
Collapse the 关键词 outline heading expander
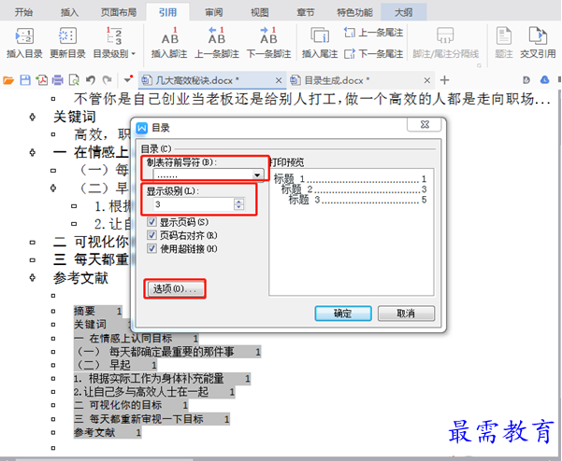[x=32, y=117]
